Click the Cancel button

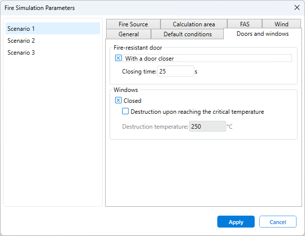point(278,222)
